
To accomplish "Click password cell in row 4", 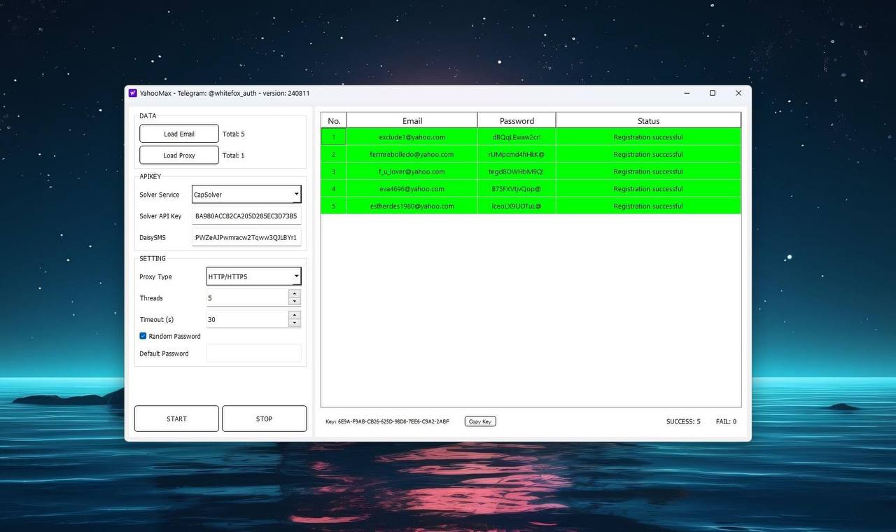I will click(x=517, y=189).
